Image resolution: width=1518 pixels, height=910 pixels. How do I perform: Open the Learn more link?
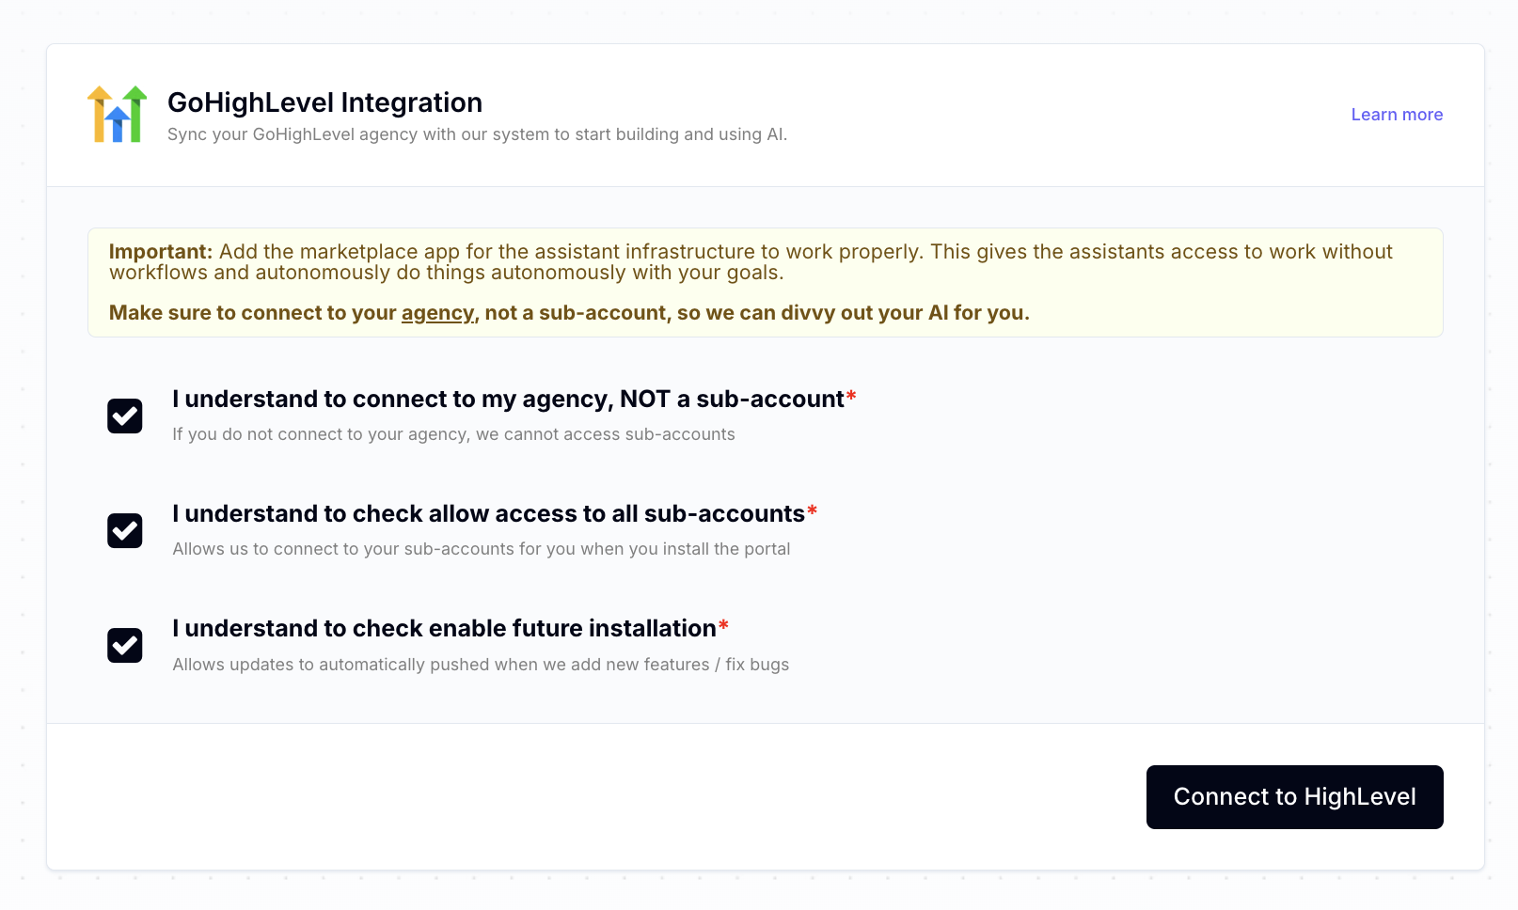[x=1397, y=115]
